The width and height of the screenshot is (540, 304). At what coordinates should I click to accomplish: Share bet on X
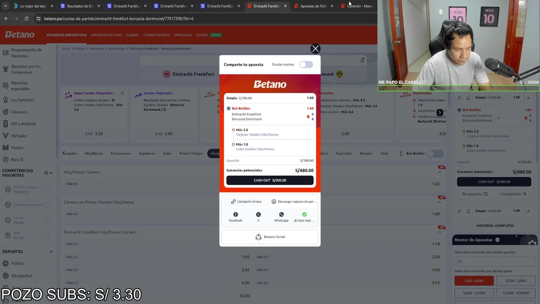pos(258,217)
